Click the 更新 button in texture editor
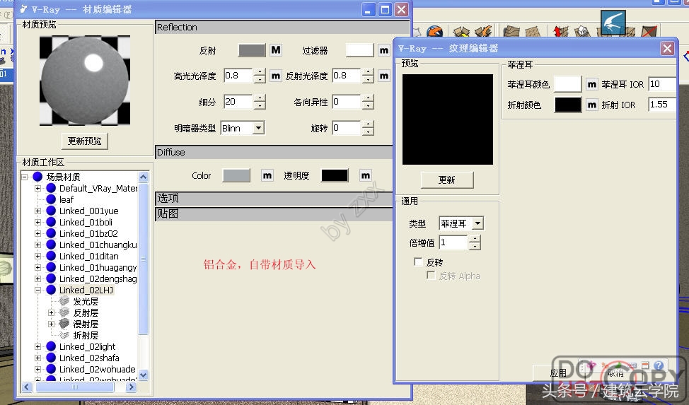This screenshot has height=405, width=689. click(x=447, y=180)
